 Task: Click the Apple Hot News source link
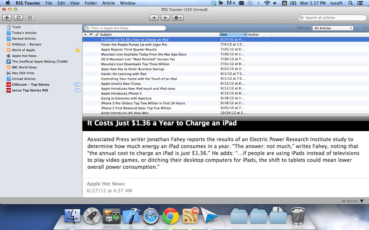click(106, 184)
